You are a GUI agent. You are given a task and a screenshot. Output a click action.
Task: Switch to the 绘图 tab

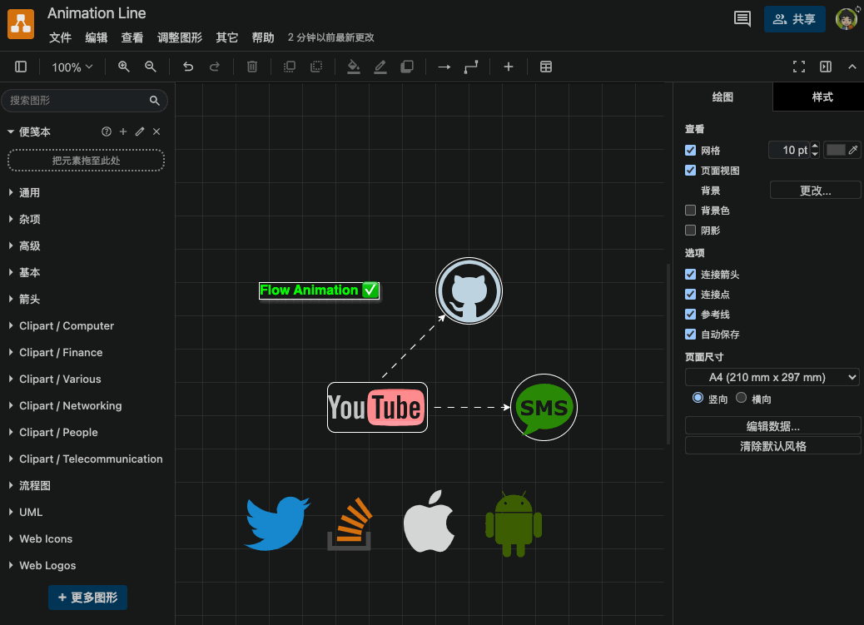coord(722,97)
